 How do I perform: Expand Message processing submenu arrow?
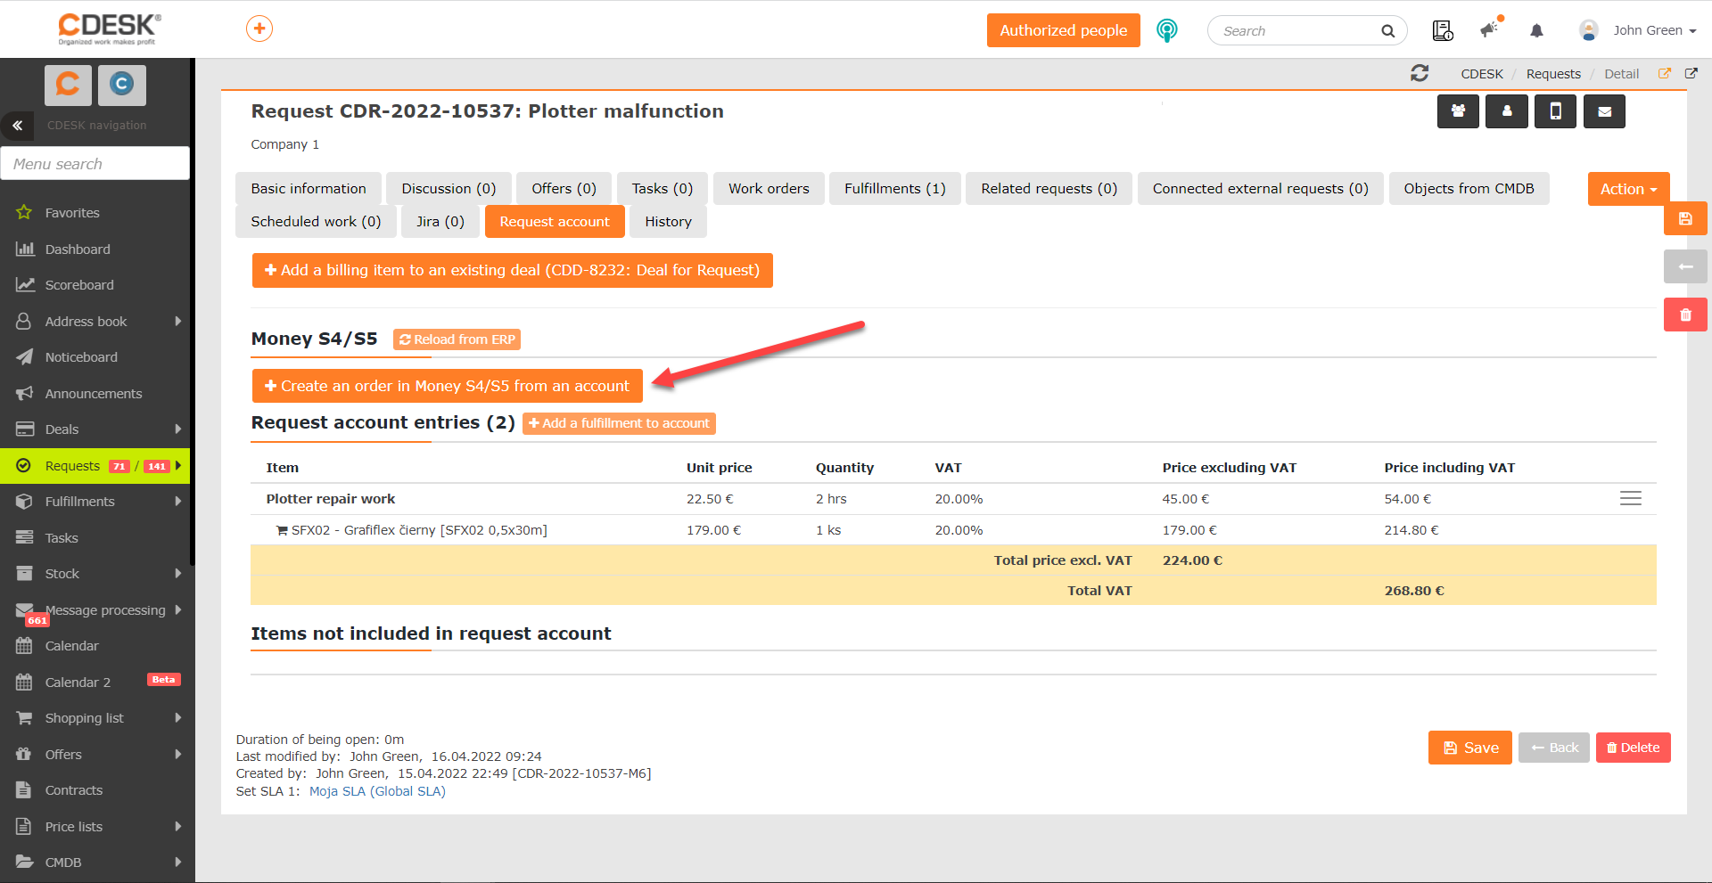pyautogui.click(x=178, y=609)
